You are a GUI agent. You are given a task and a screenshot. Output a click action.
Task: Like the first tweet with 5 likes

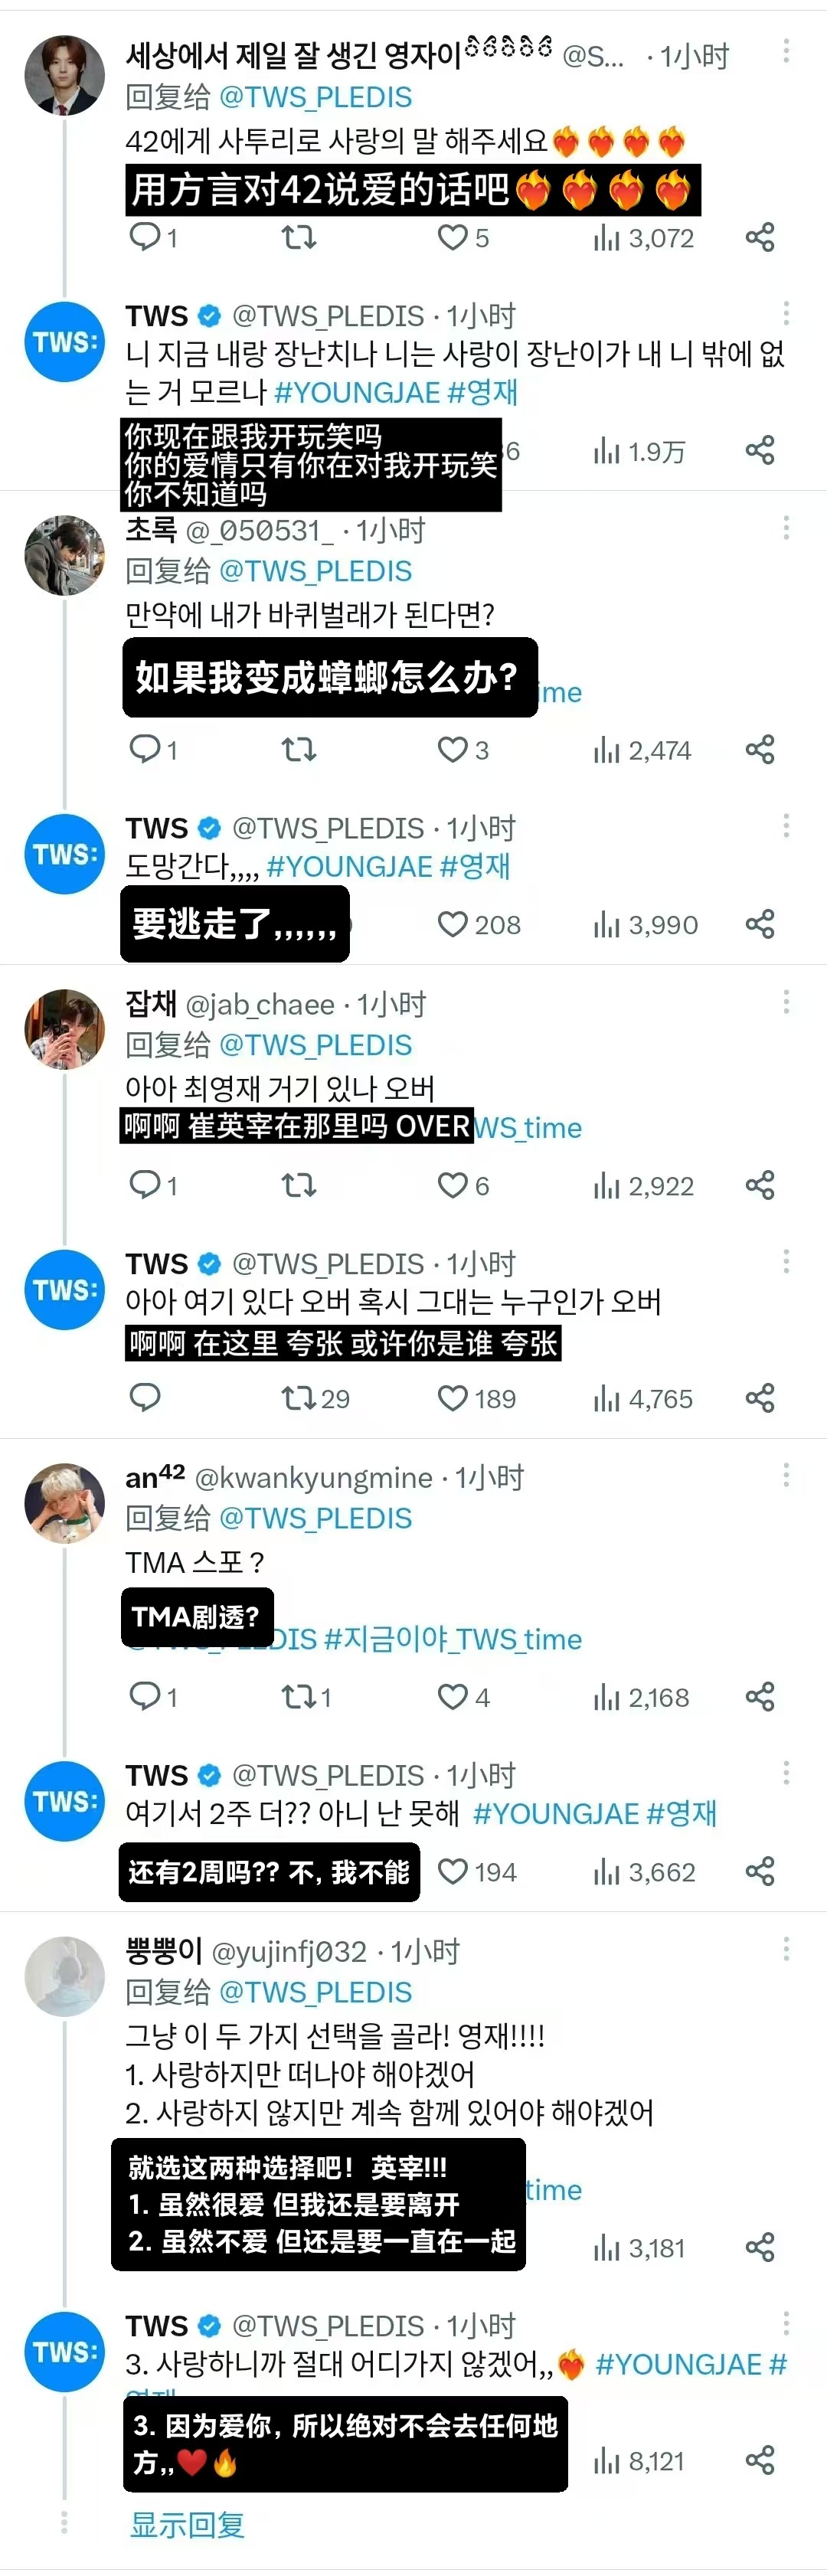pos(462,238)
